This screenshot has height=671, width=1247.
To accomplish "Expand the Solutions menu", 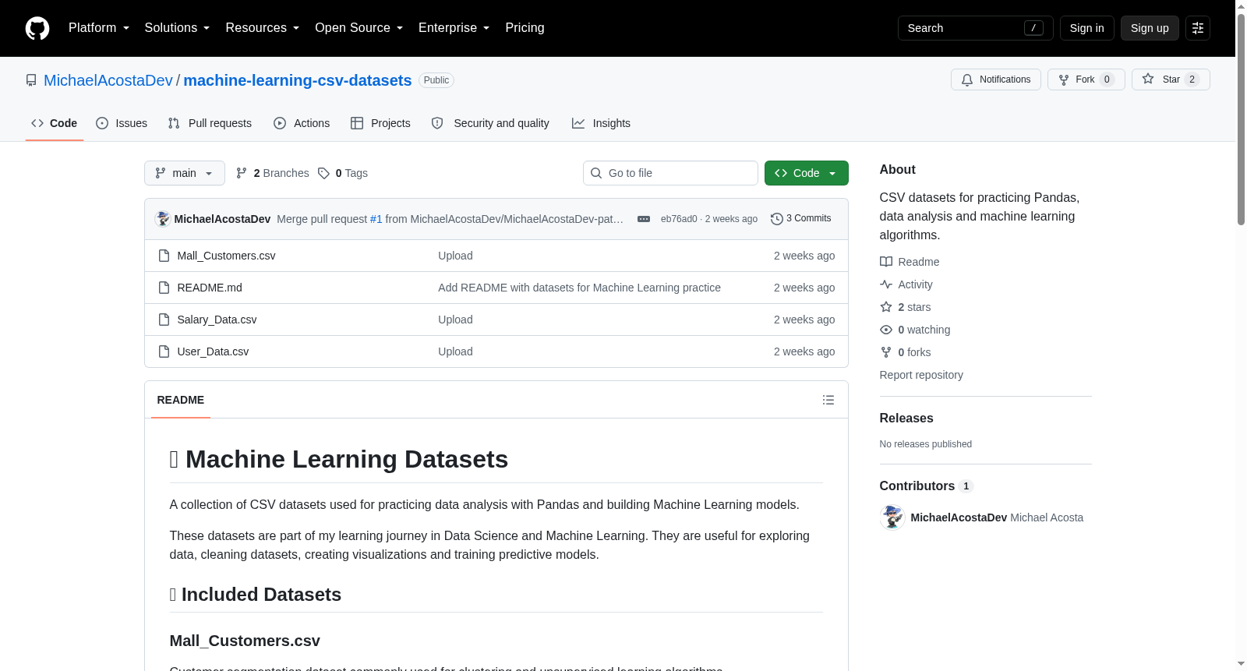I will (177, 28).
